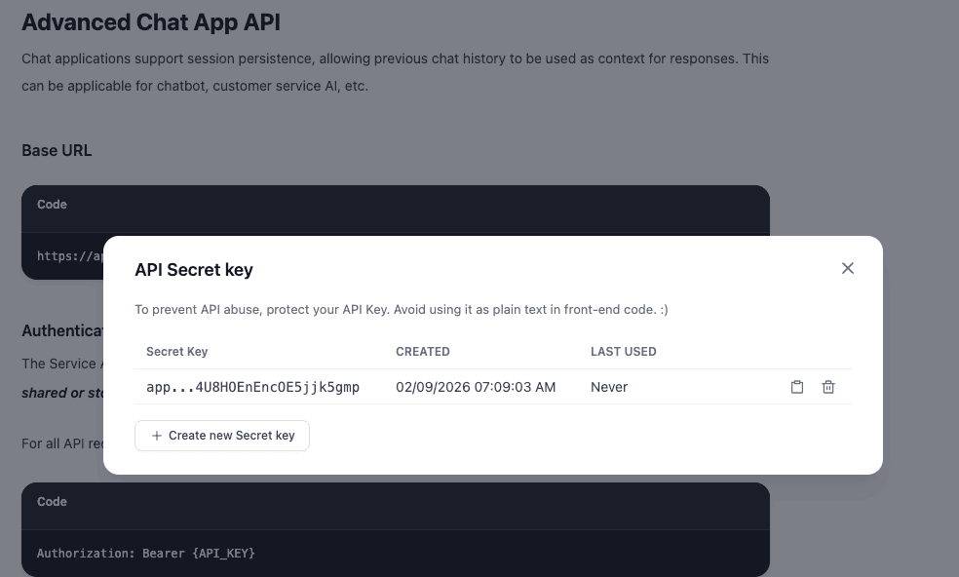Click the Base URL section heading
This screenshot has height=577, width=959.
point(57,150)
